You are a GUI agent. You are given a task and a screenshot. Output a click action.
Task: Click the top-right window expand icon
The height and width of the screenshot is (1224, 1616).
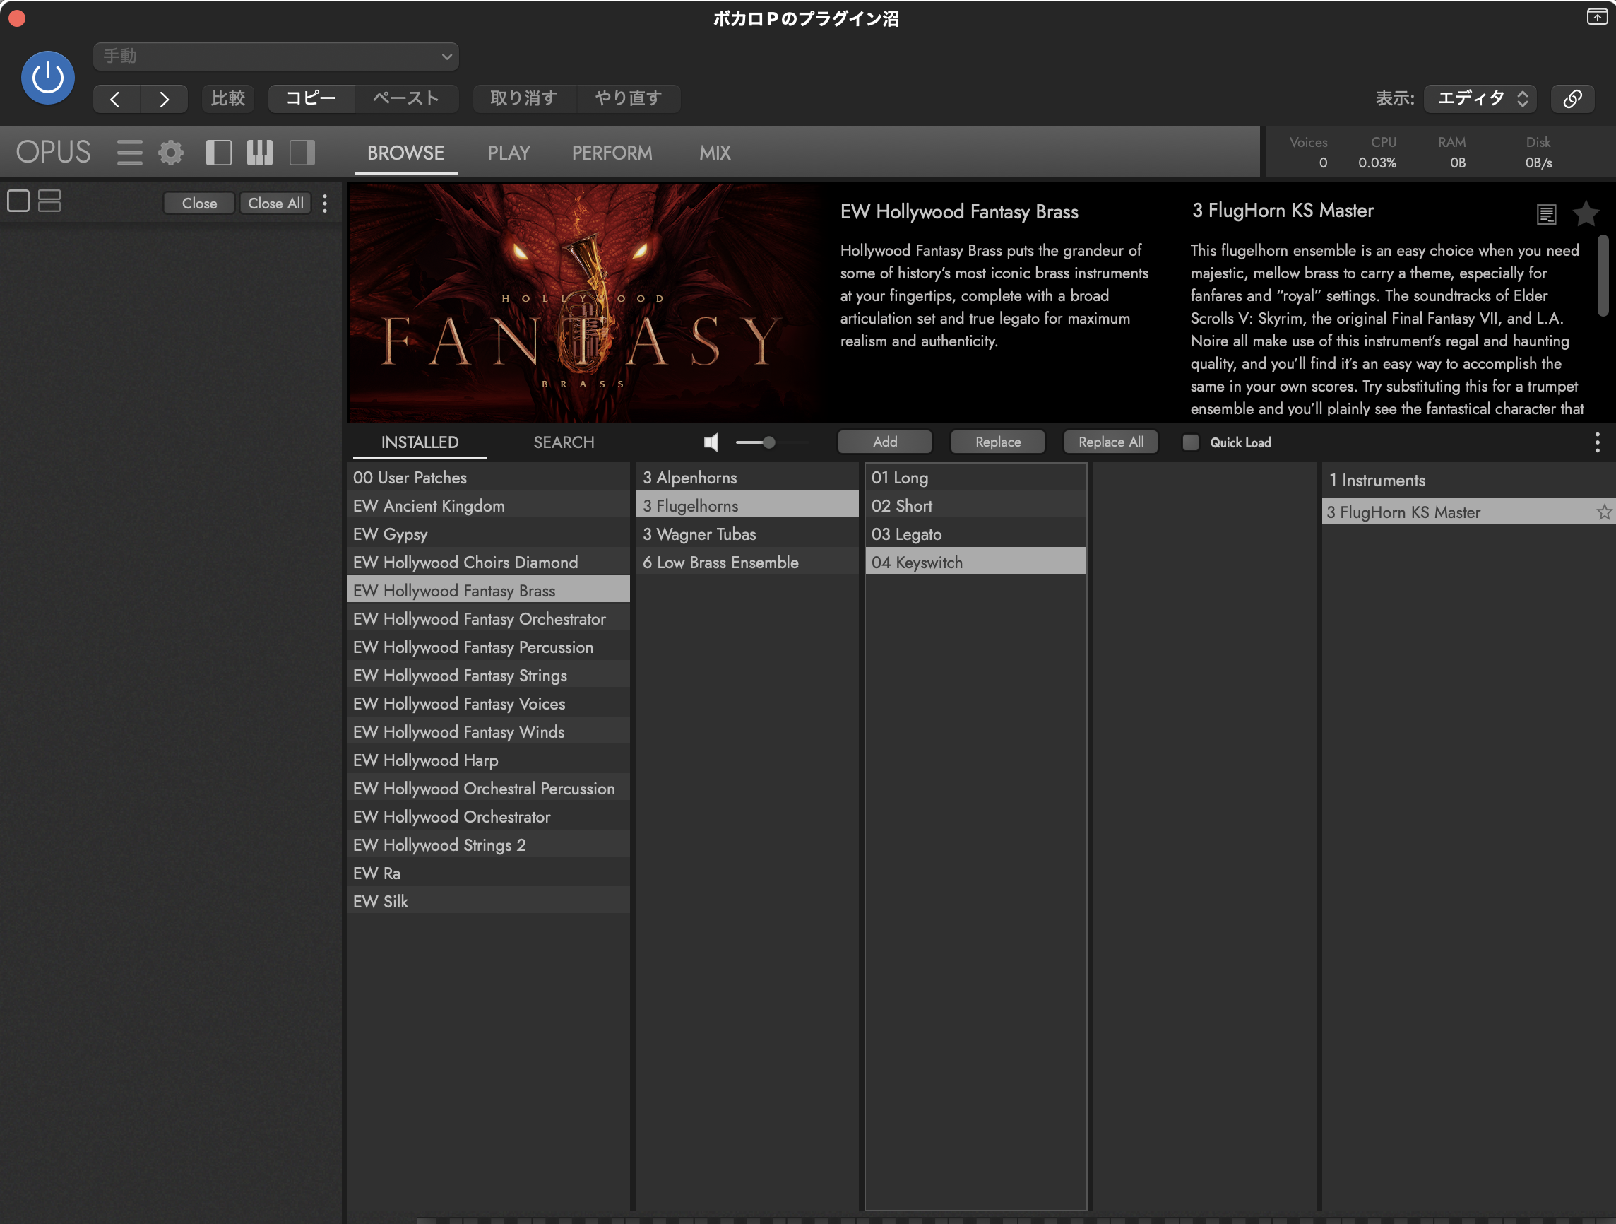coord(1596,17)
